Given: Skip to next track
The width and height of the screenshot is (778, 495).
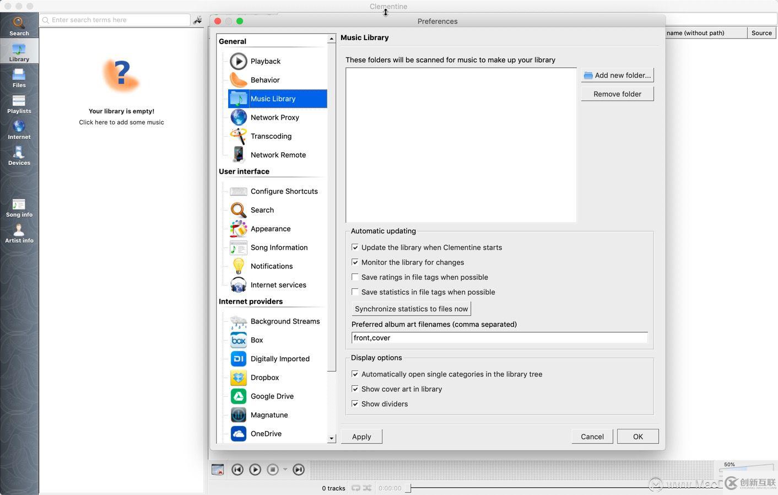Looking at the screenshot, I should click(x=299, y=470).
